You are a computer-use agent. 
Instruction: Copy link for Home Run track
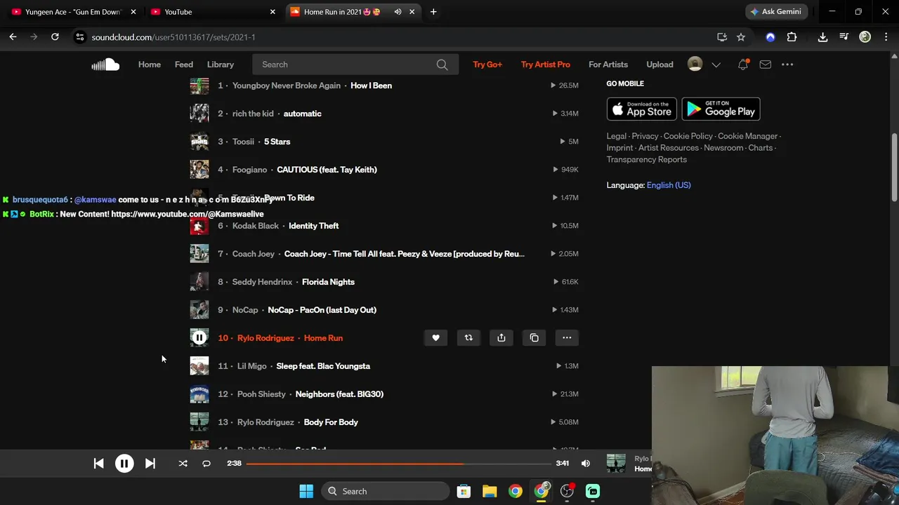pyautogui.click(x=534, y=338)
